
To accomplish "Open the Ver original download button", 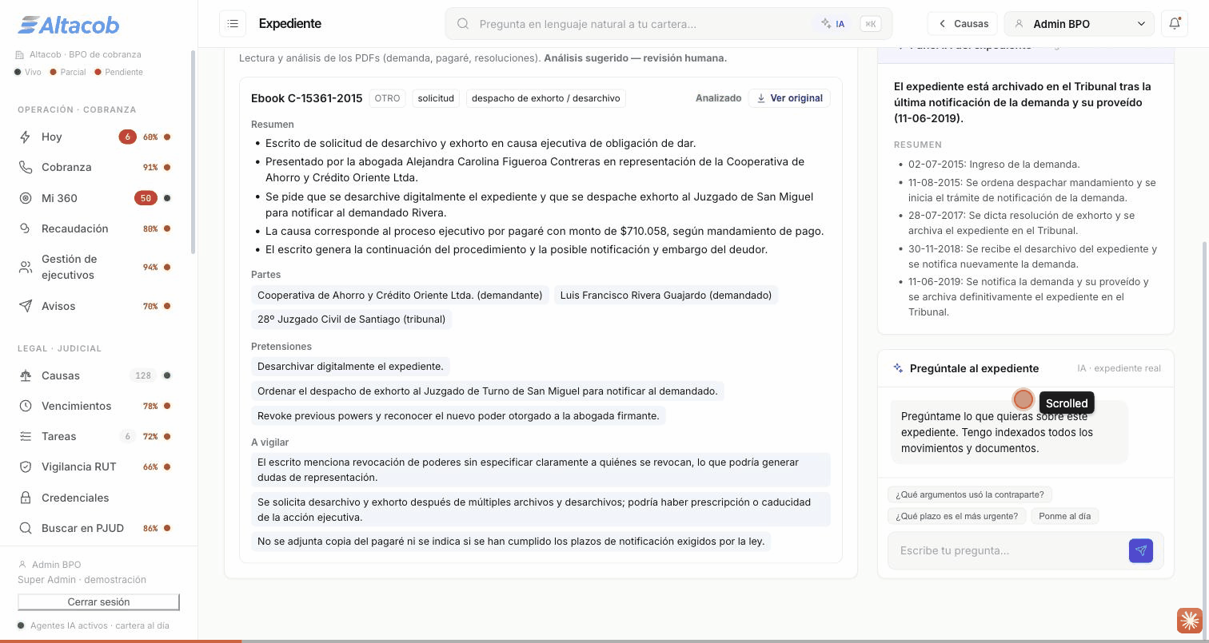I will click(x=789, y=98).
